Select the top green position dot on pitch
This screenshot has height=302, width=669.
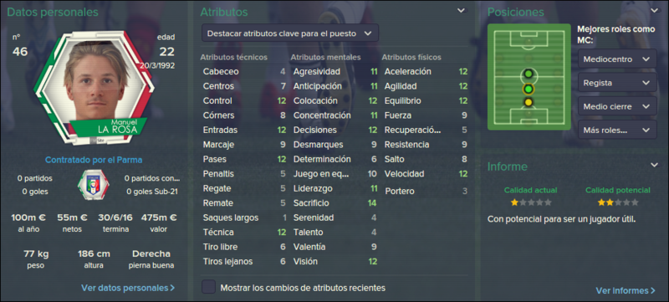(x=529, y=74)
